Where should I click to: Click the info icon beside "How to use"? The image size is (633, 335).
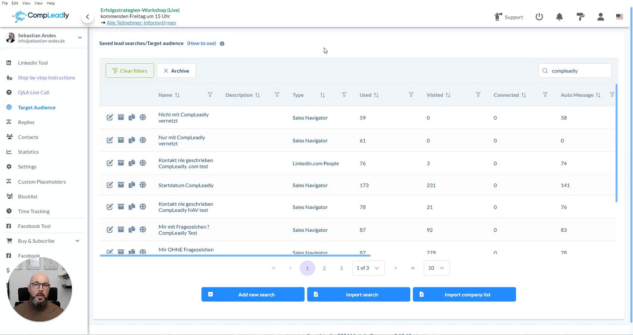tap(222, 44)
